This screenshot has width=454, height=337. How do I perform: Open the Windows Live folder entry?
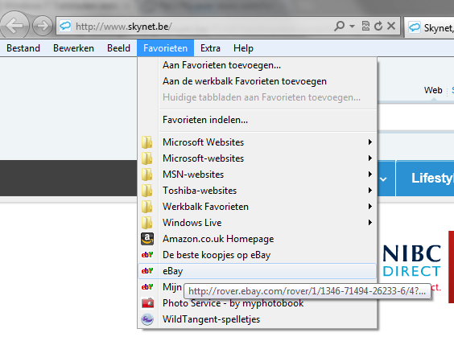(x=257, y=223)
